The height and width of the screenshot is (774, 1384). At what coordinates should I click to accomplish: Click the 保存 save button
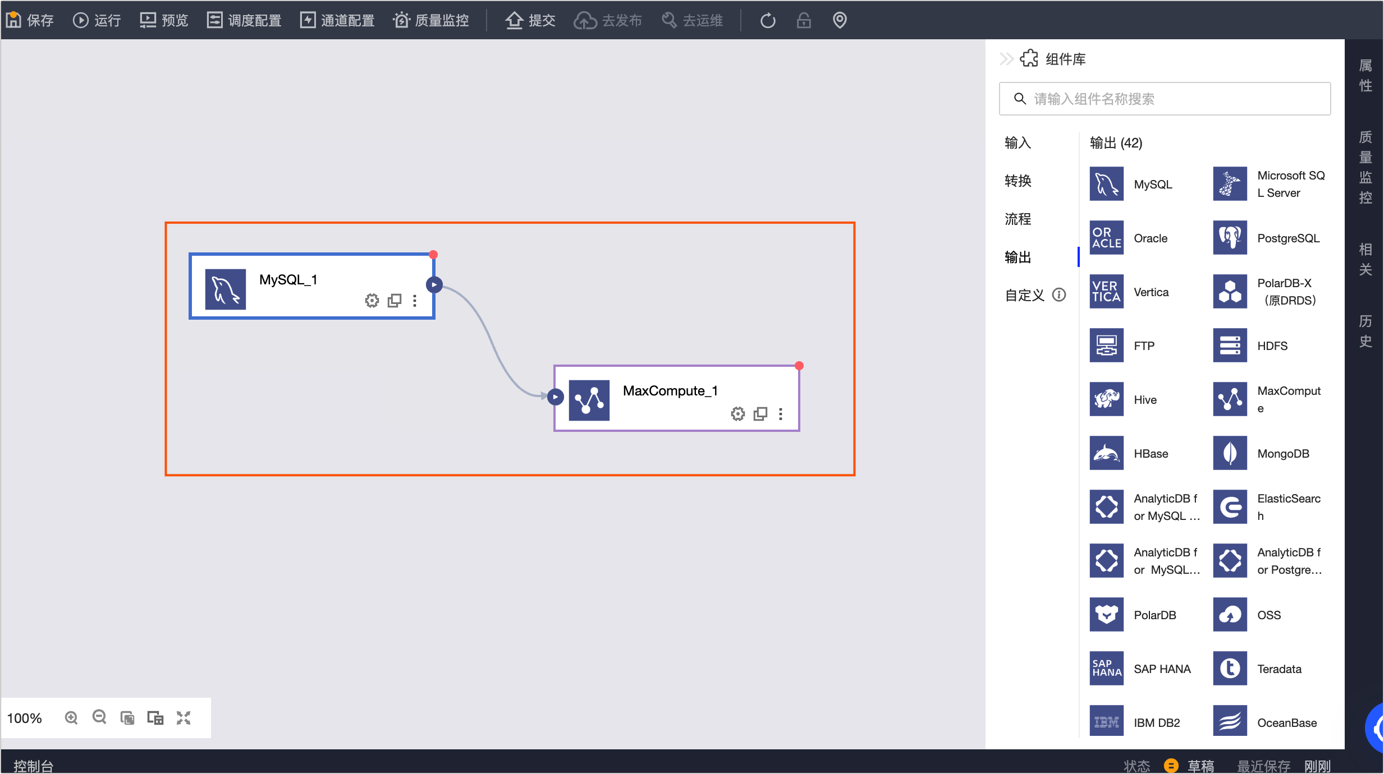(30, 20)
